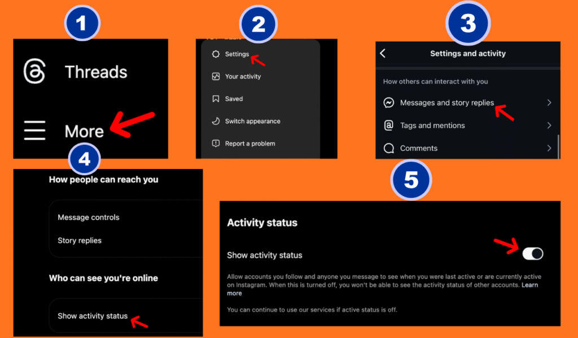Screen dimensions: 578x338
Task: Click the Tags and mentions @ icon
Action: click(388, 126)
